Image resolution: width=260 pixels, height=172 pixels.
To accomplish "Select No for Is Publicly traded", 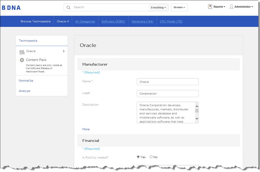I will click(x=151, y=157).
